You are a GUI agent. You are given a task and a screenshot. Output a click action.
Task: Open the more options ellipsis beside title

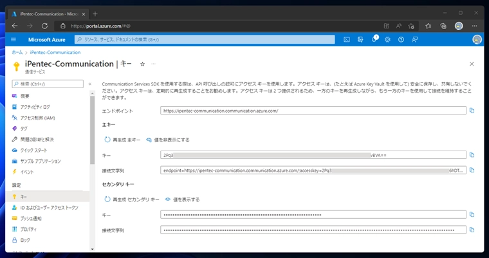pos(153,64)
